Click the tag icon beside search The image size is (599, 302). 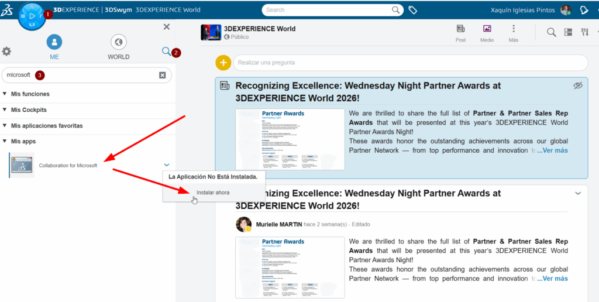(412, 10)
